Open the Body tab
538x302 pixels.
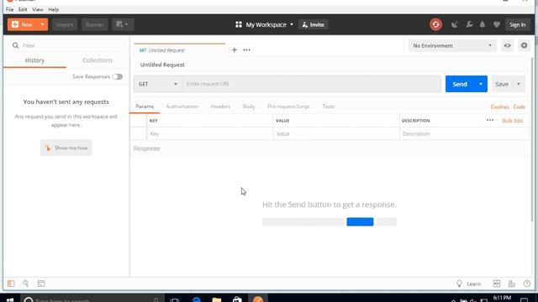click(x=249, y=107)
